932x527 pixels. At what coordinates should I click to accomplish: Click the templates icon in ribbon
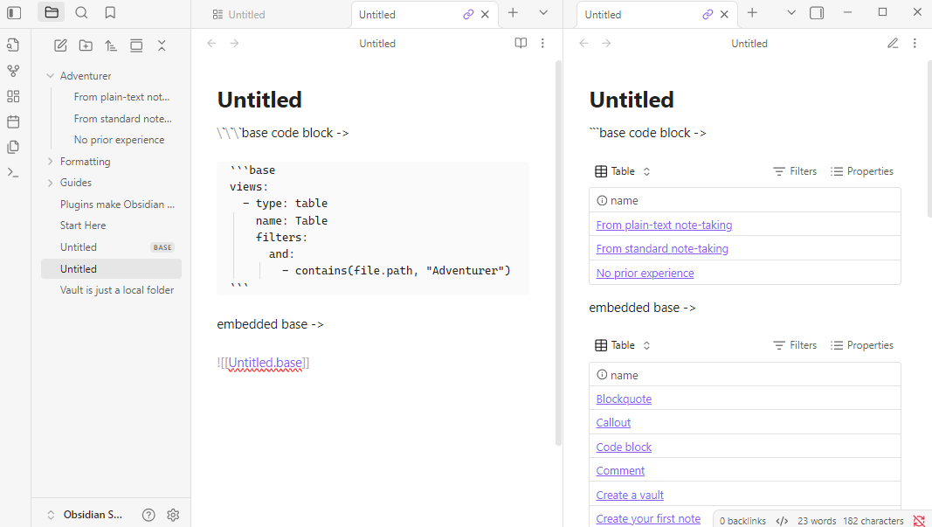(x=13, y=147)
